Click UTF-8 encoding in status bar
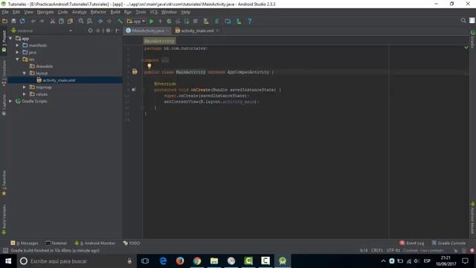This screenshot has width=476, height=268. pyautogui.click(x=393, y=251)
